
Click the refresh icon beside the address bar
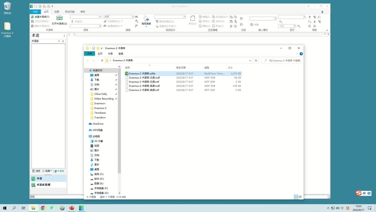[256, 61]
